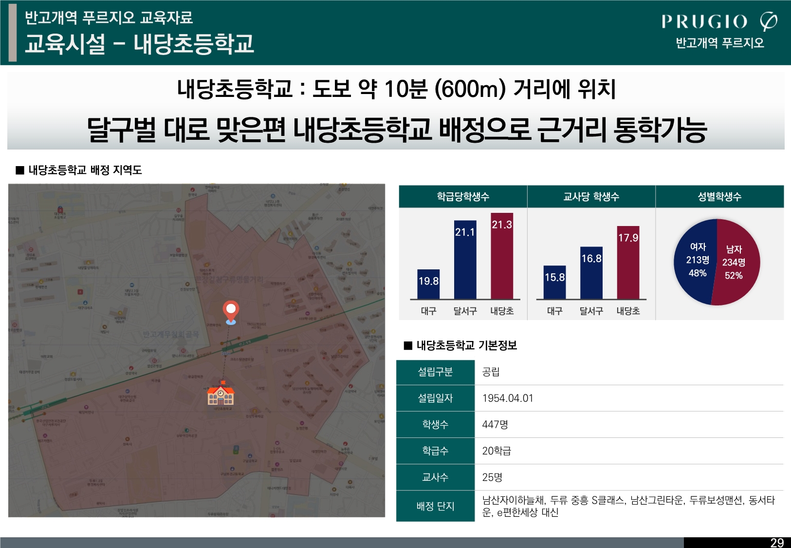Select the '1954.04.01' founding date value
This screenshot has width=791, height=548.
click(508, 398)
